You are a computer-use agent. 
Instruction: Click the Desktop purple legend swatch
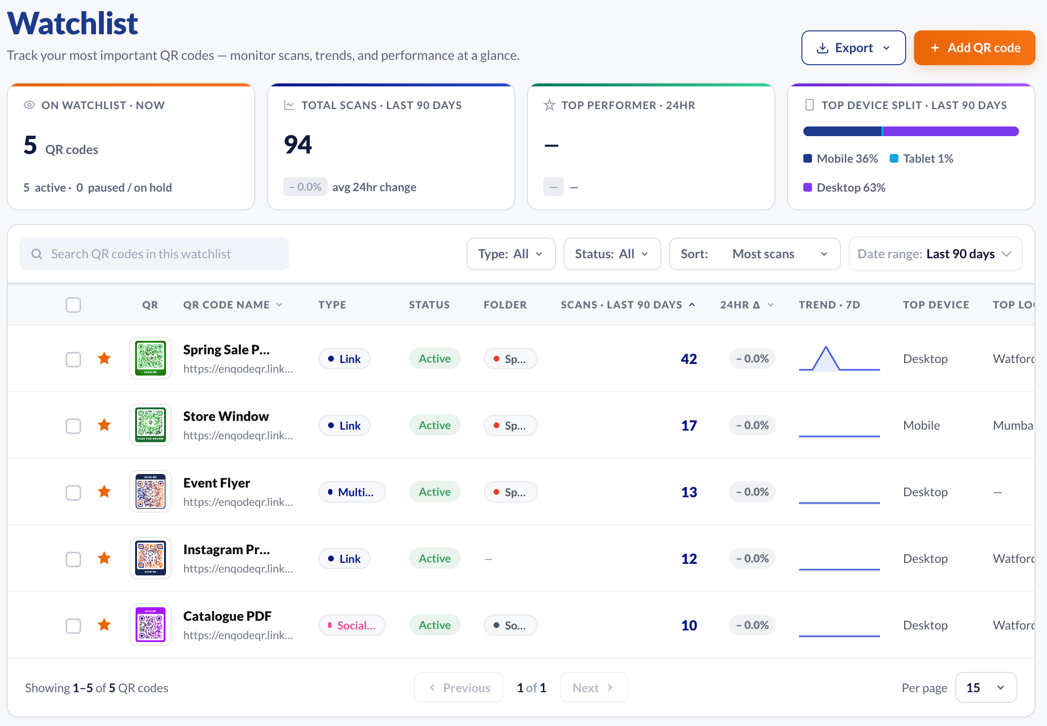pos(808,187)
